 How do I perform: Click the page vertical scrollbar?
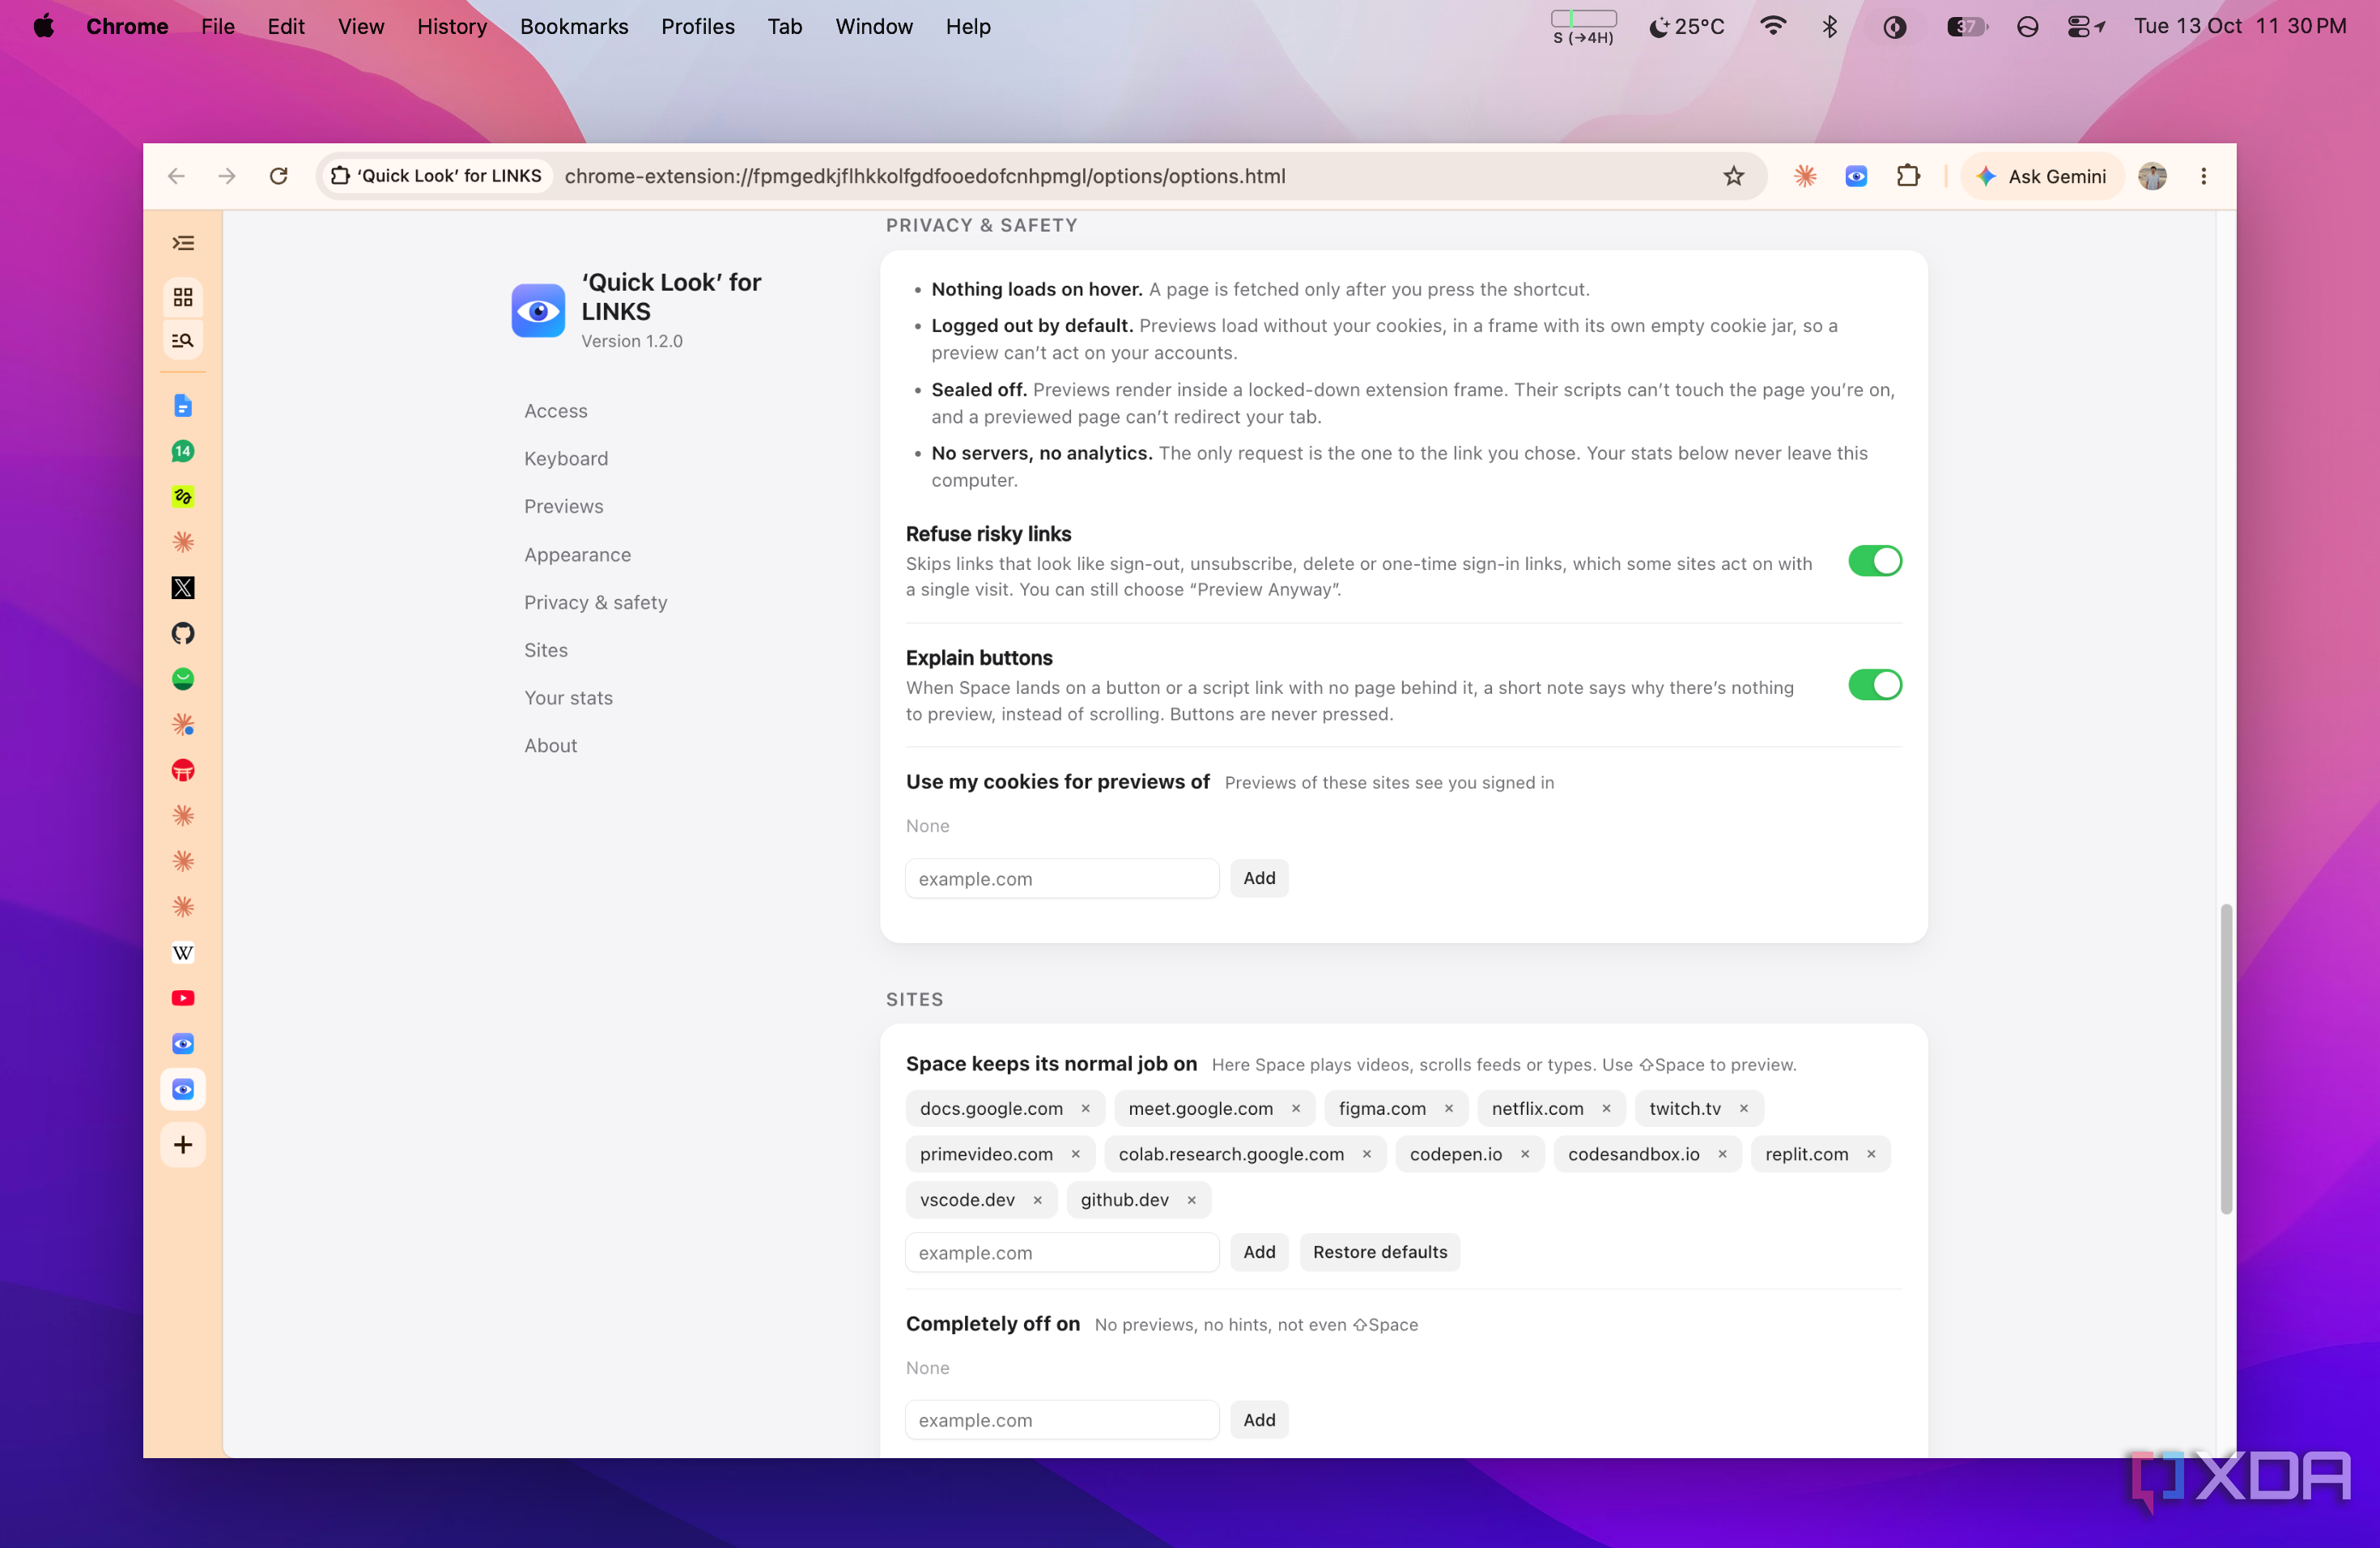2225,1058
